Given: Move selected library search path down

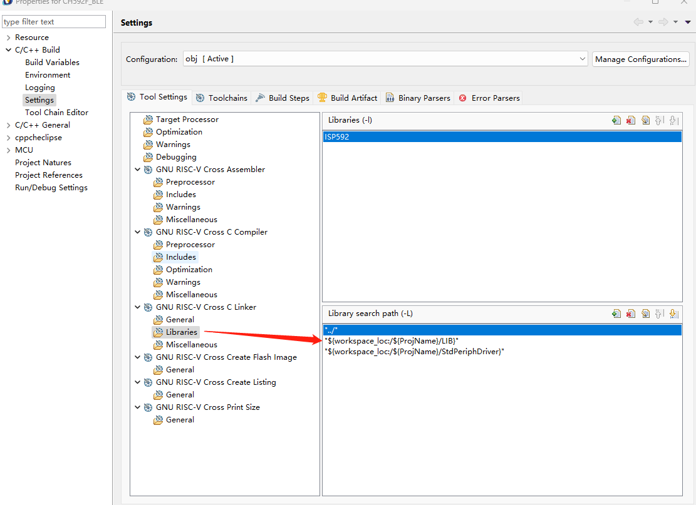Looking at the screenshot, I should click(x=674, y=314).
